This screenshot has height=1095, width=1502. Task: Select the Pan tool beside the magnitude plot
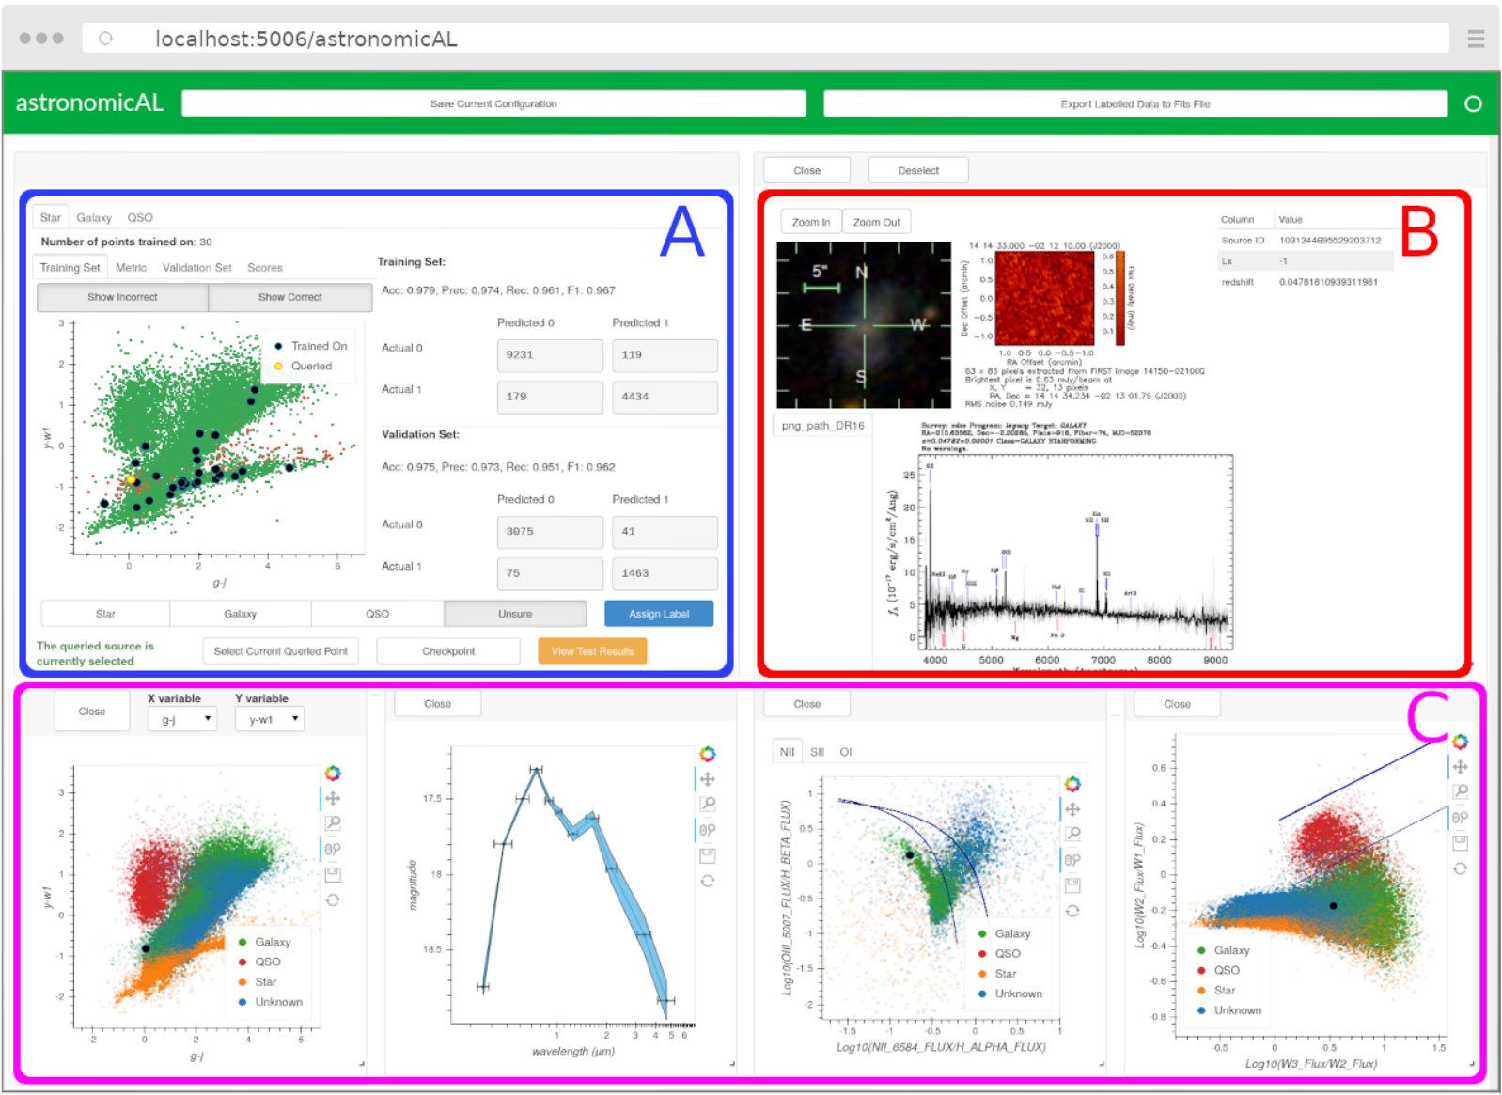pos(708,779)
